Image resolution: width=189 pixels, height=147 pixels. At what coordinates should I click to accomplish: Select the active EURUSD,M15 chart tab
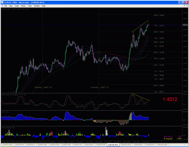[x=113, y=145]
